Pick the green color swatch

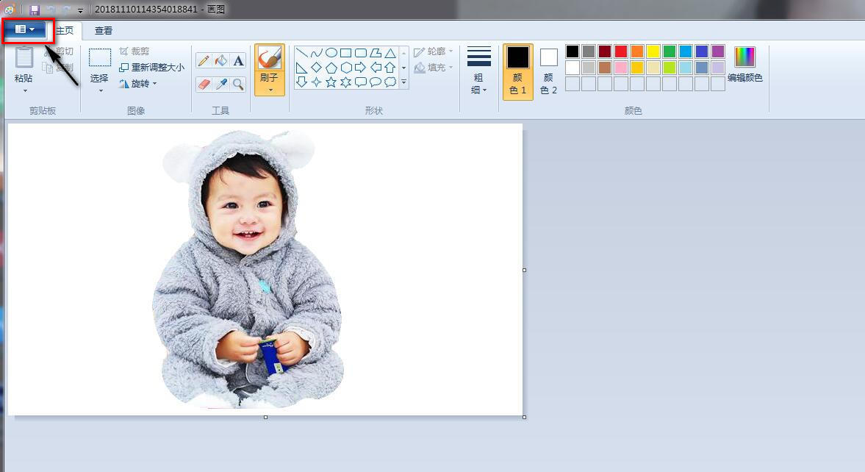tap(670, 51)
